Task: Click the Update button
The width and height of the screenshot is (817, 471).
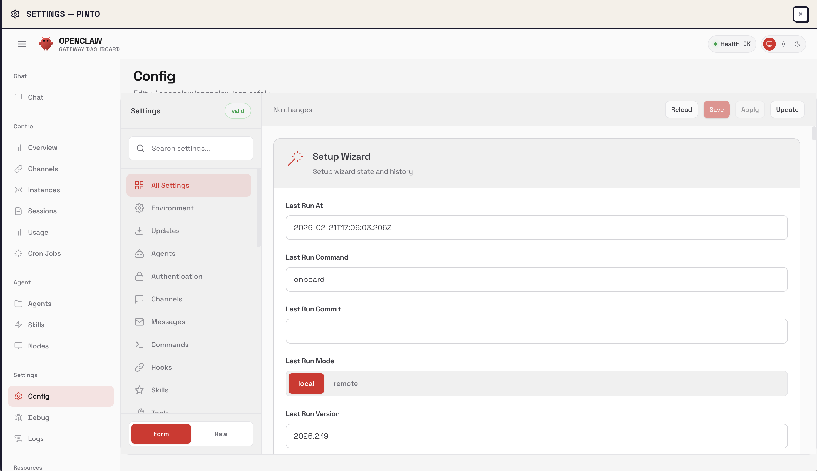Action: coord(787,110)
